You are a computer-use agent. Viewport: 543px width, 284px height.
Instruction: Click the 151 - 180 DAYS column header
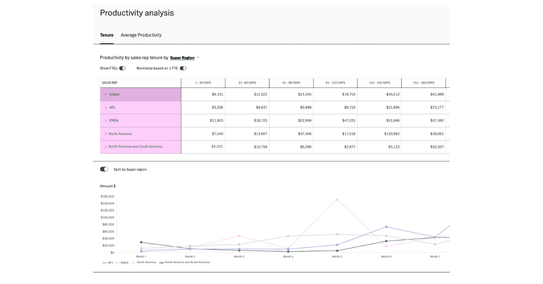click(x=423, y=83)
